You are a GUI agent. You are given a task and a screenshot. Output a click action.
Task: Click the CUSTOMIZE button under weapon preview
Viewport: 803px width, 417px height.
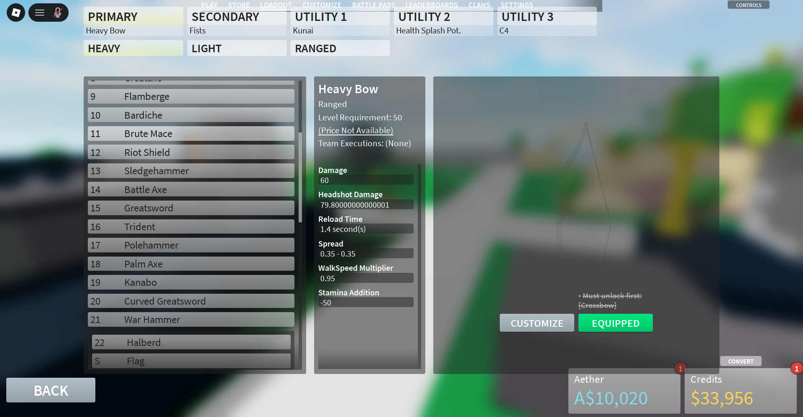[537, 323]
